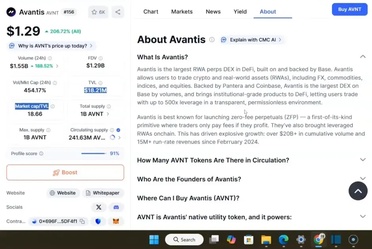Click the Avantis logo icon
Screen dimensions: 372x249
pyautogui.click(x=11, y=12)
